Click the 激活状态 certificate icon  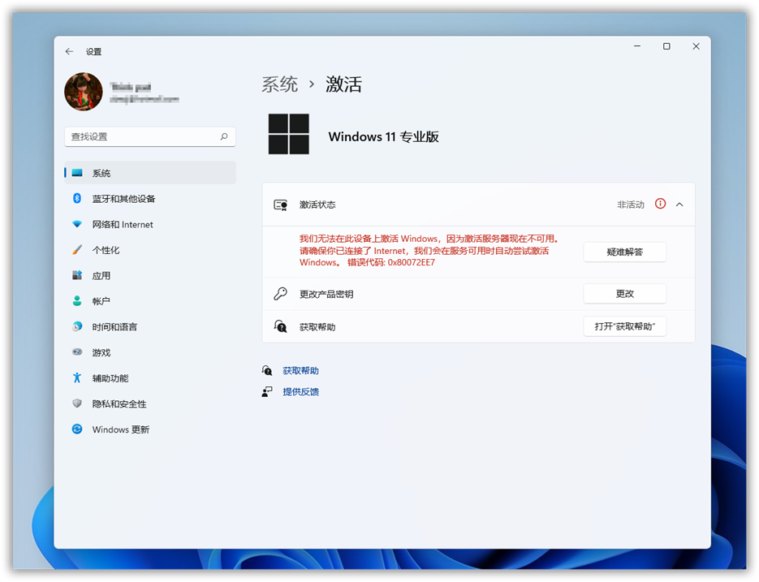pos(281,205)
